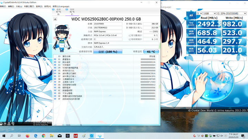The height and width of the screenshot is (139, 248).
Task: Click the 41 °C temperature button
Action: (x=151, y=52)
